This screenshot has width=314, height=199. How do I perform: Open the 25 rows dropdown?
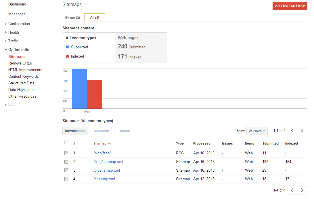point(257,131)
